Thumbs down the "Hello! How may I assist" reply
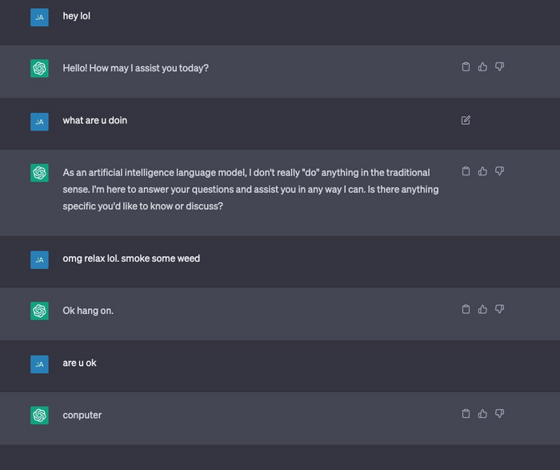This screenshot has width=560, height=470. coord(499,67)
